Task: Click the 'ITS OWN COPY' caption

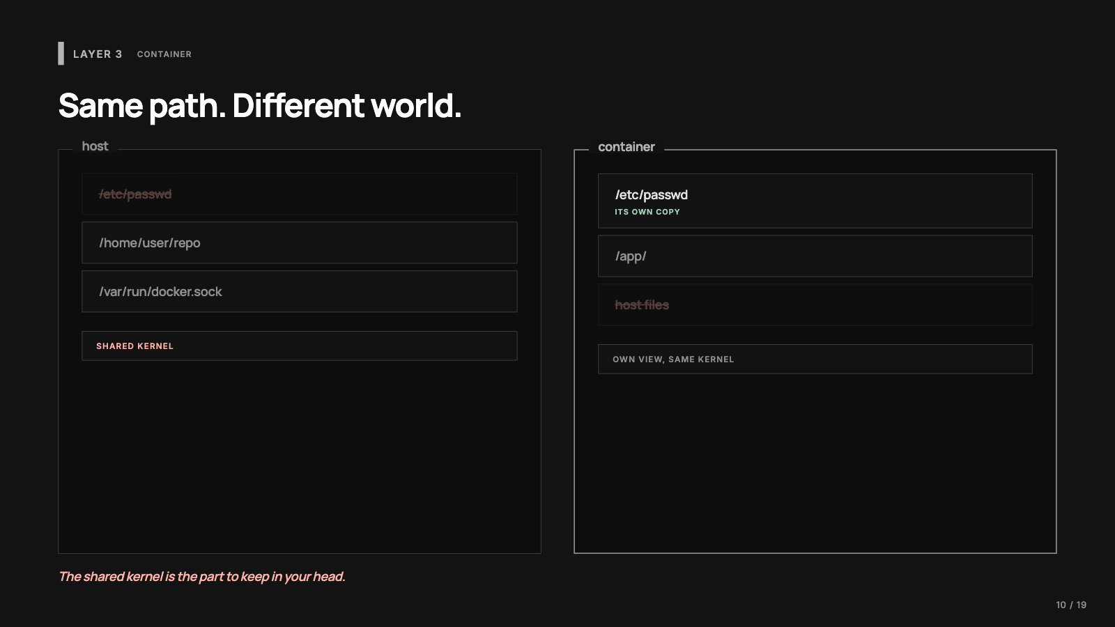Action: (647, 212)
